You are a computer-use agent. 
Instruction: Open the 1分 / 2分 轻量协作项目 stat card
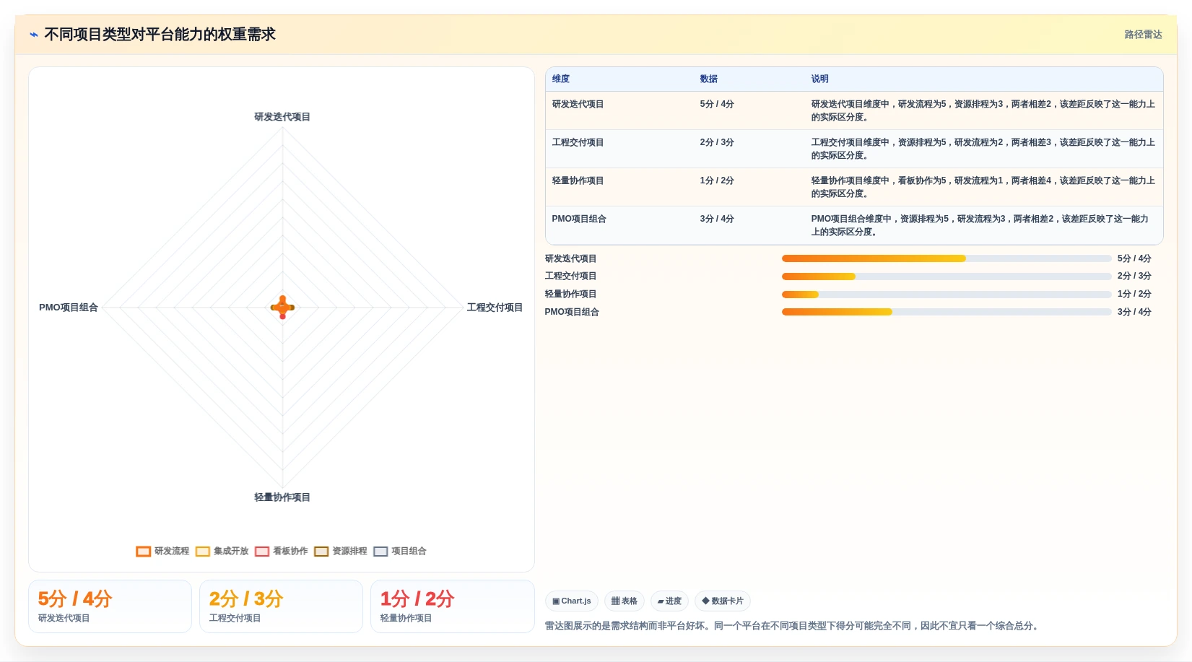point(452,606)
